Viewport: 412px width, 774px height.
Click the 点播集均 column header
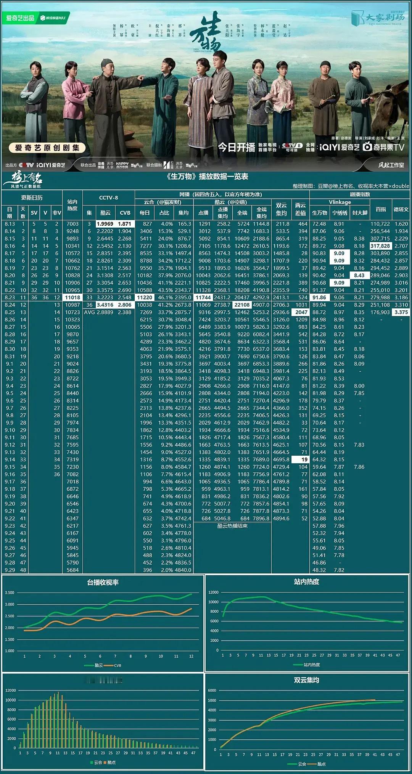tap(222, 213)
